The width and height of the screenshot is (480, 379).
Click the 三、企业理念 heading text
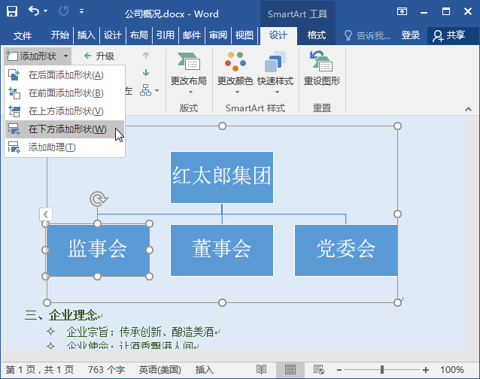click(62, 315)
